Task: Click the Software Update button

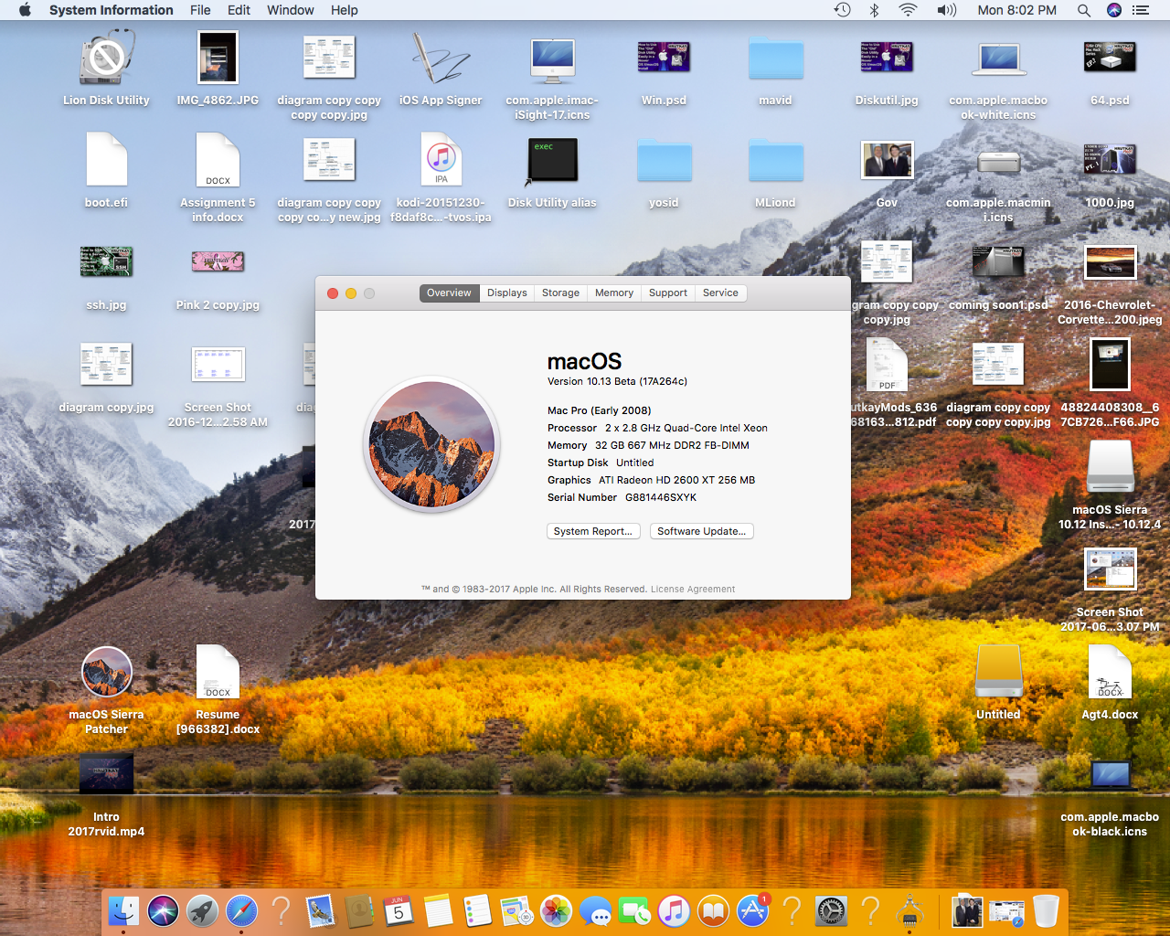Action: 702,531
